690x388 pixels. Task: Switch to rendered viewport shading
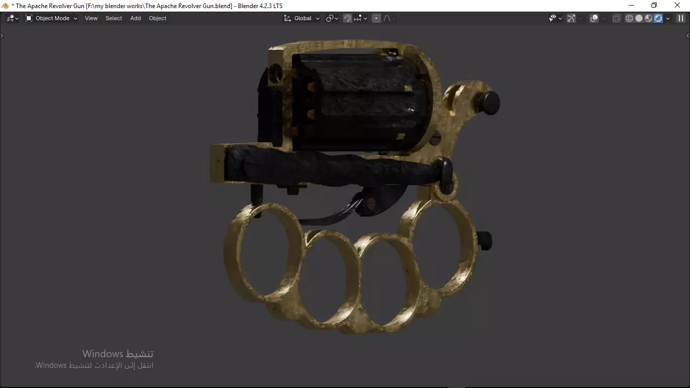coord(658,18)
